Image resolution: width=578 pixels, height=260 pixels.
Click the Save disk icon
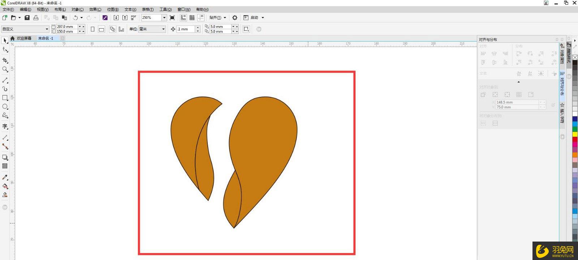[27, 18]
